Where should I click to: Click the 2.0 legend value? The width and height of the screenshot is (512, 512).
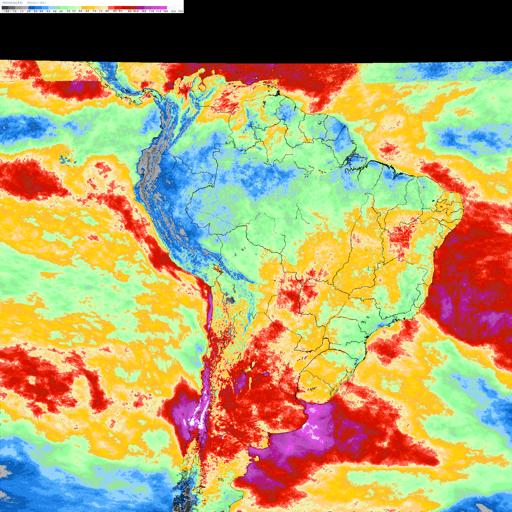[28, 11]
